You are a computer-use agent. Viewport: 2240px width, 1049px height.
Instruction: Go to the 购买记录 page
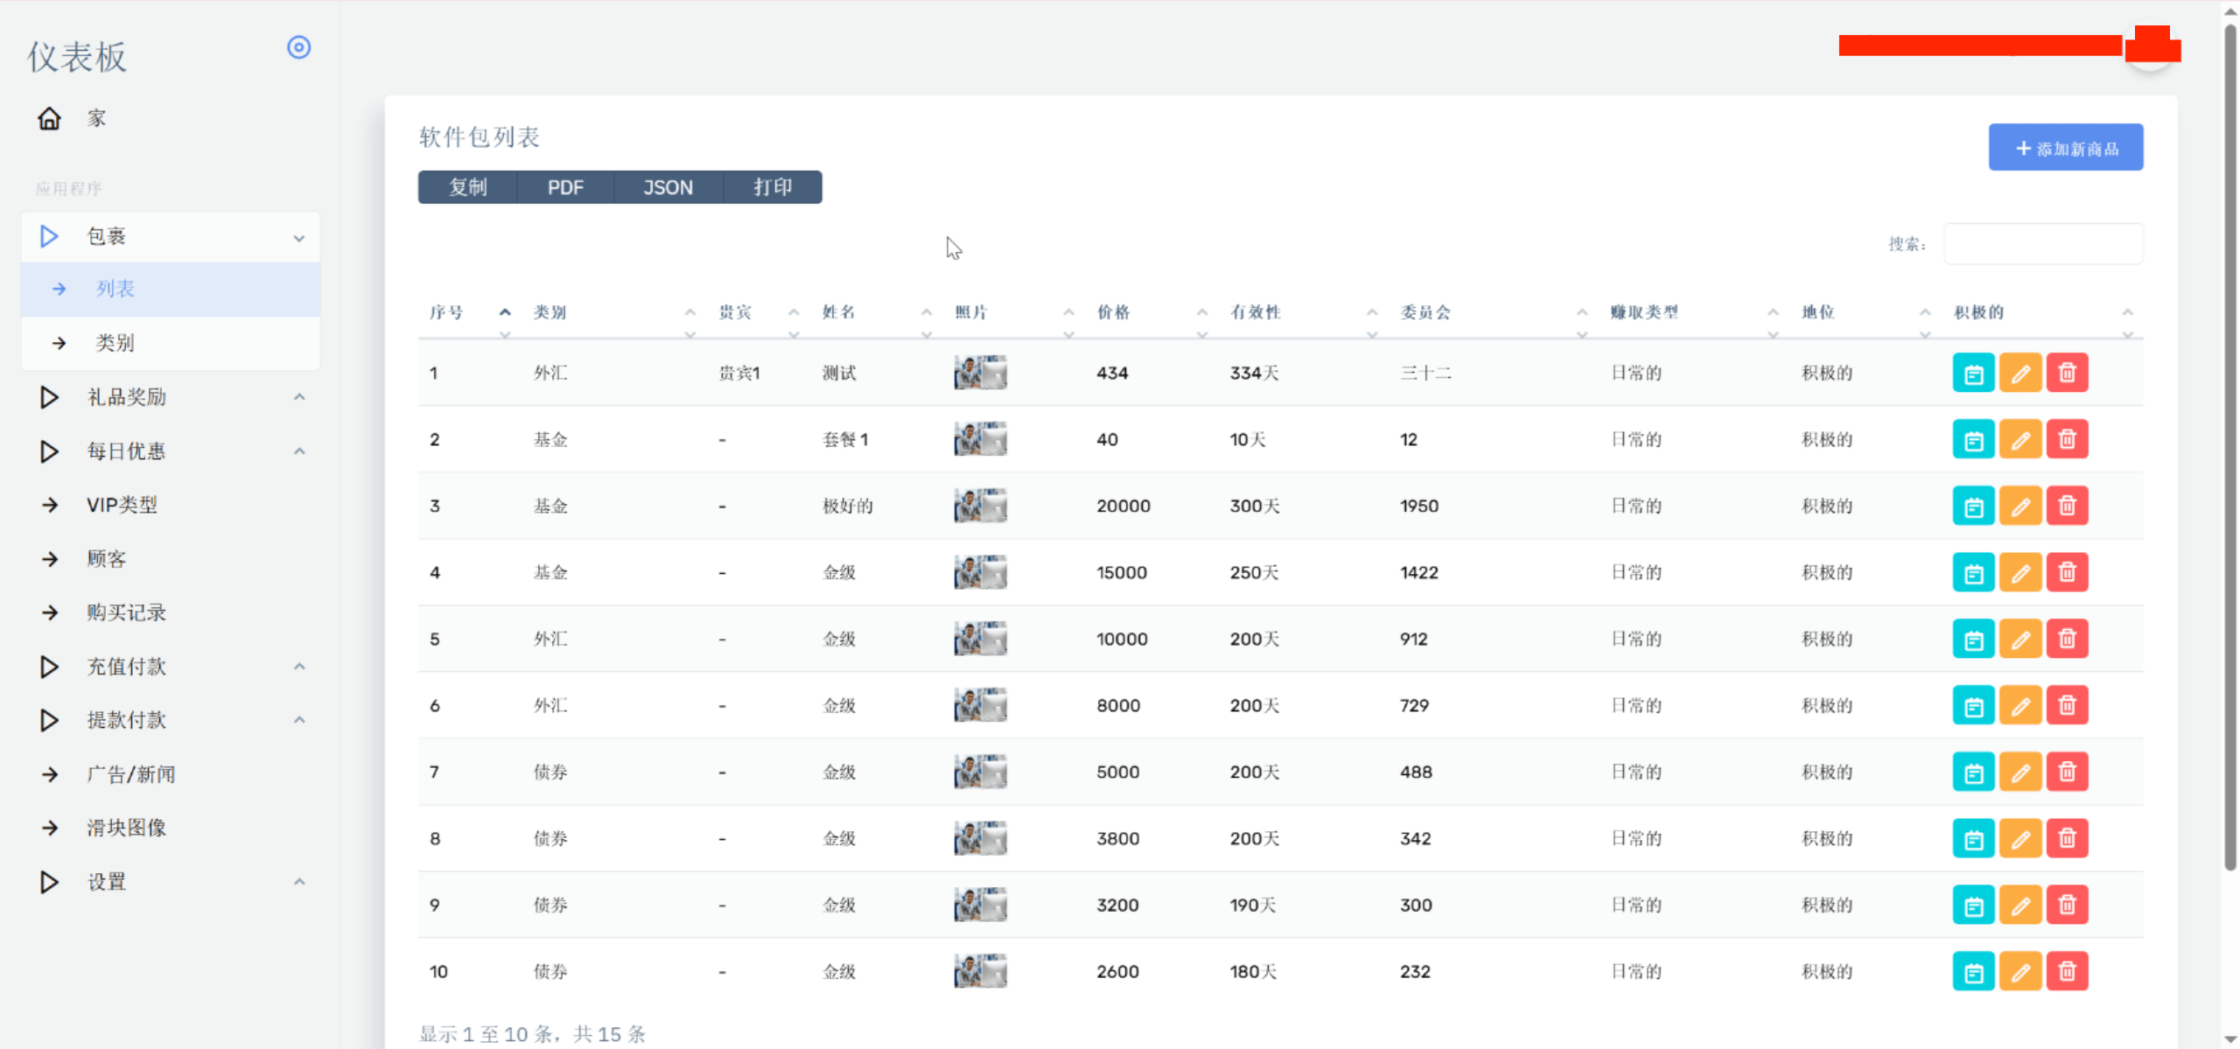tap(126, 612)
